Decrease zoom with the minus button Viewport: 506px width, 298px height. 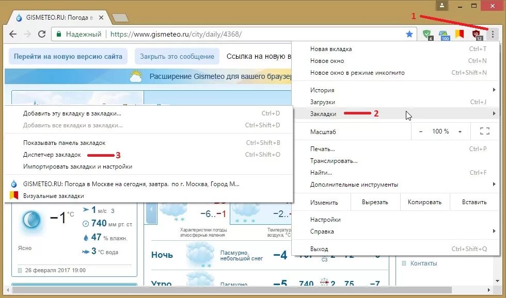click(421, 131)
